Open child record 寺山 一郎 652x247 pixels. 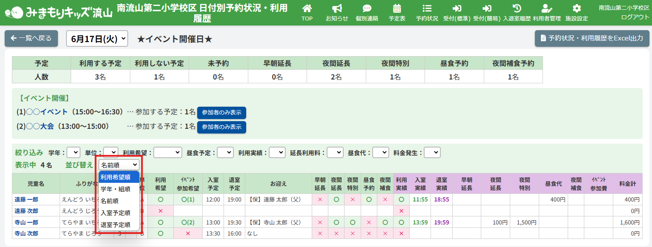tap(26, 222)
